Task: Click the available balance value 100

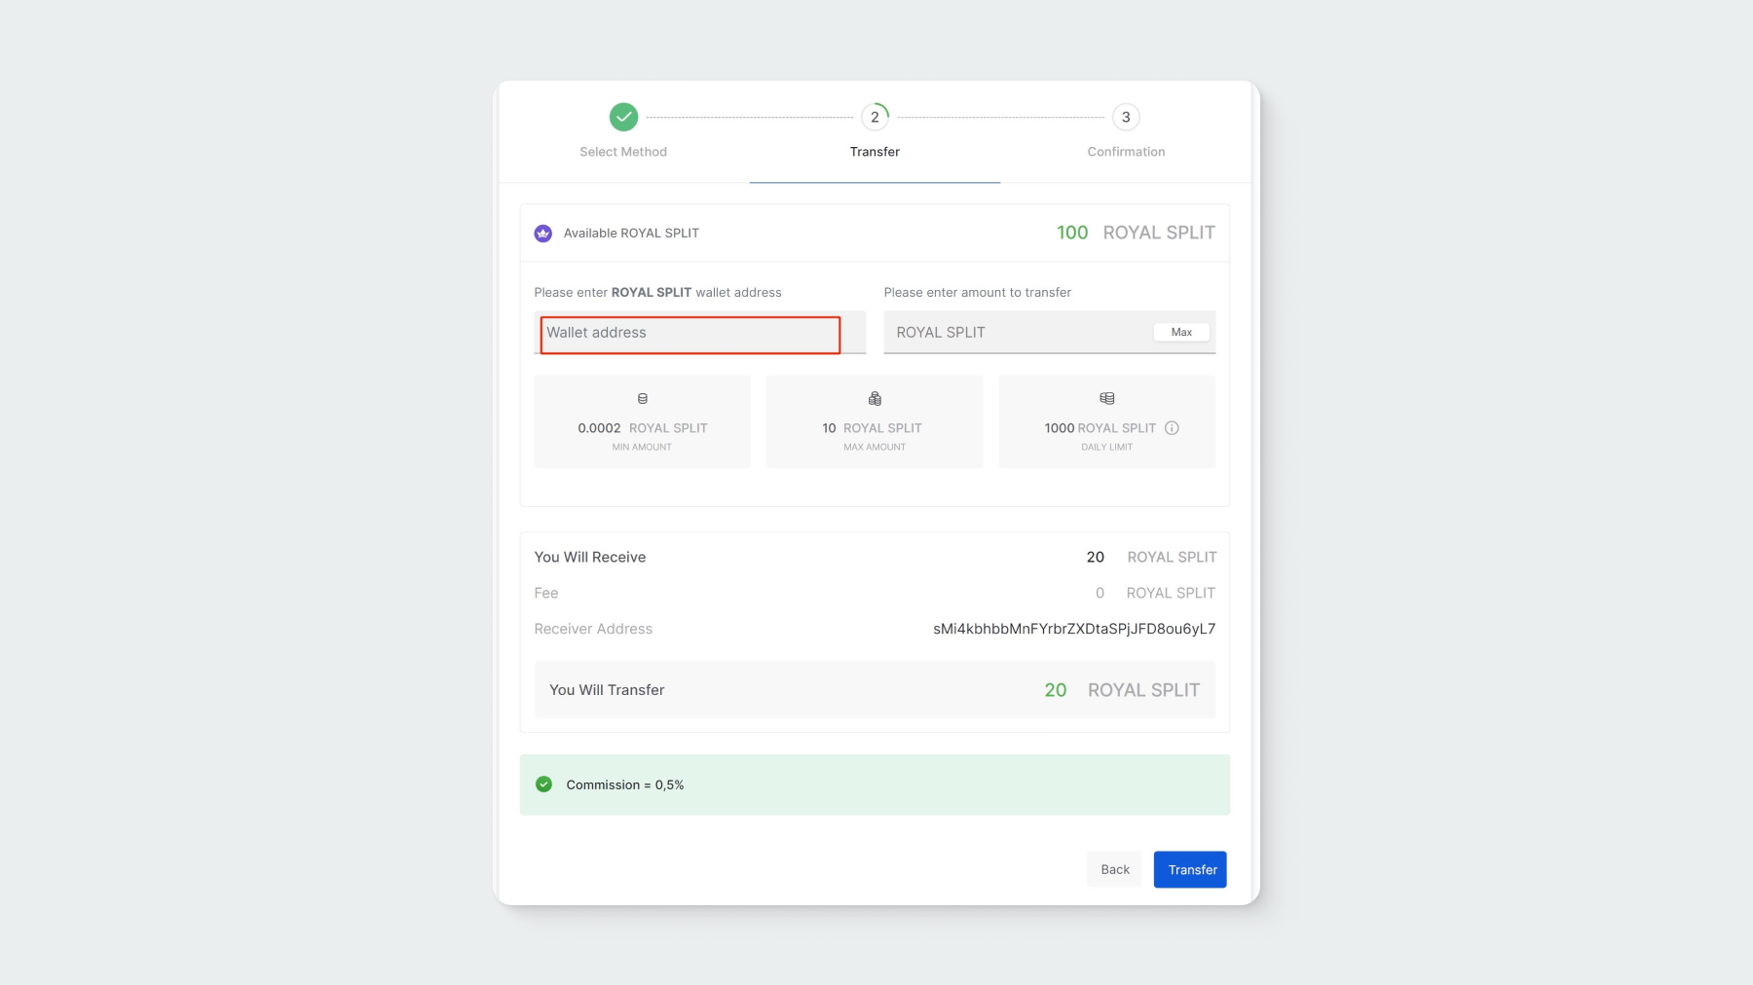Action: [1071, 233]
